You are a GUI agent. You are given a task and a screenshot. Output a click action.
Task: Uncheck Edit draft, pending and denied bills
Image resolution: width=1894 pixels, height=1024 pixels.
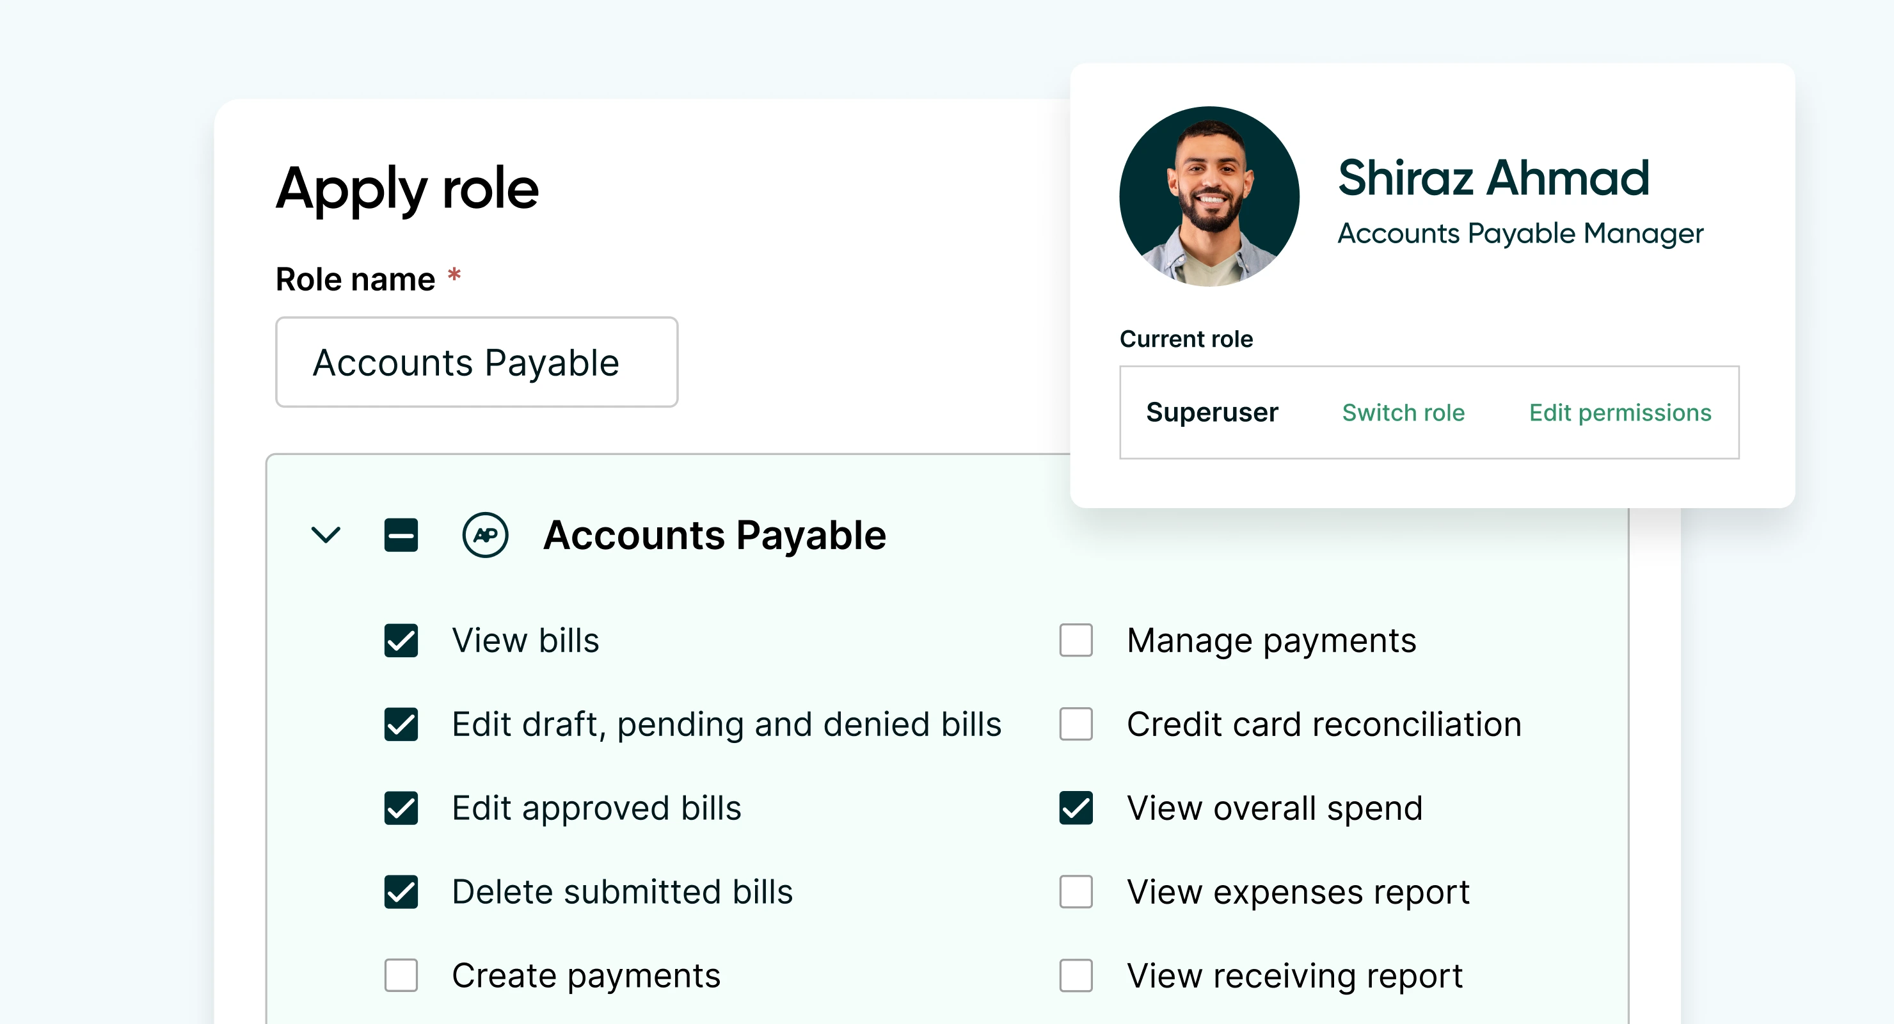pos(401,724)
